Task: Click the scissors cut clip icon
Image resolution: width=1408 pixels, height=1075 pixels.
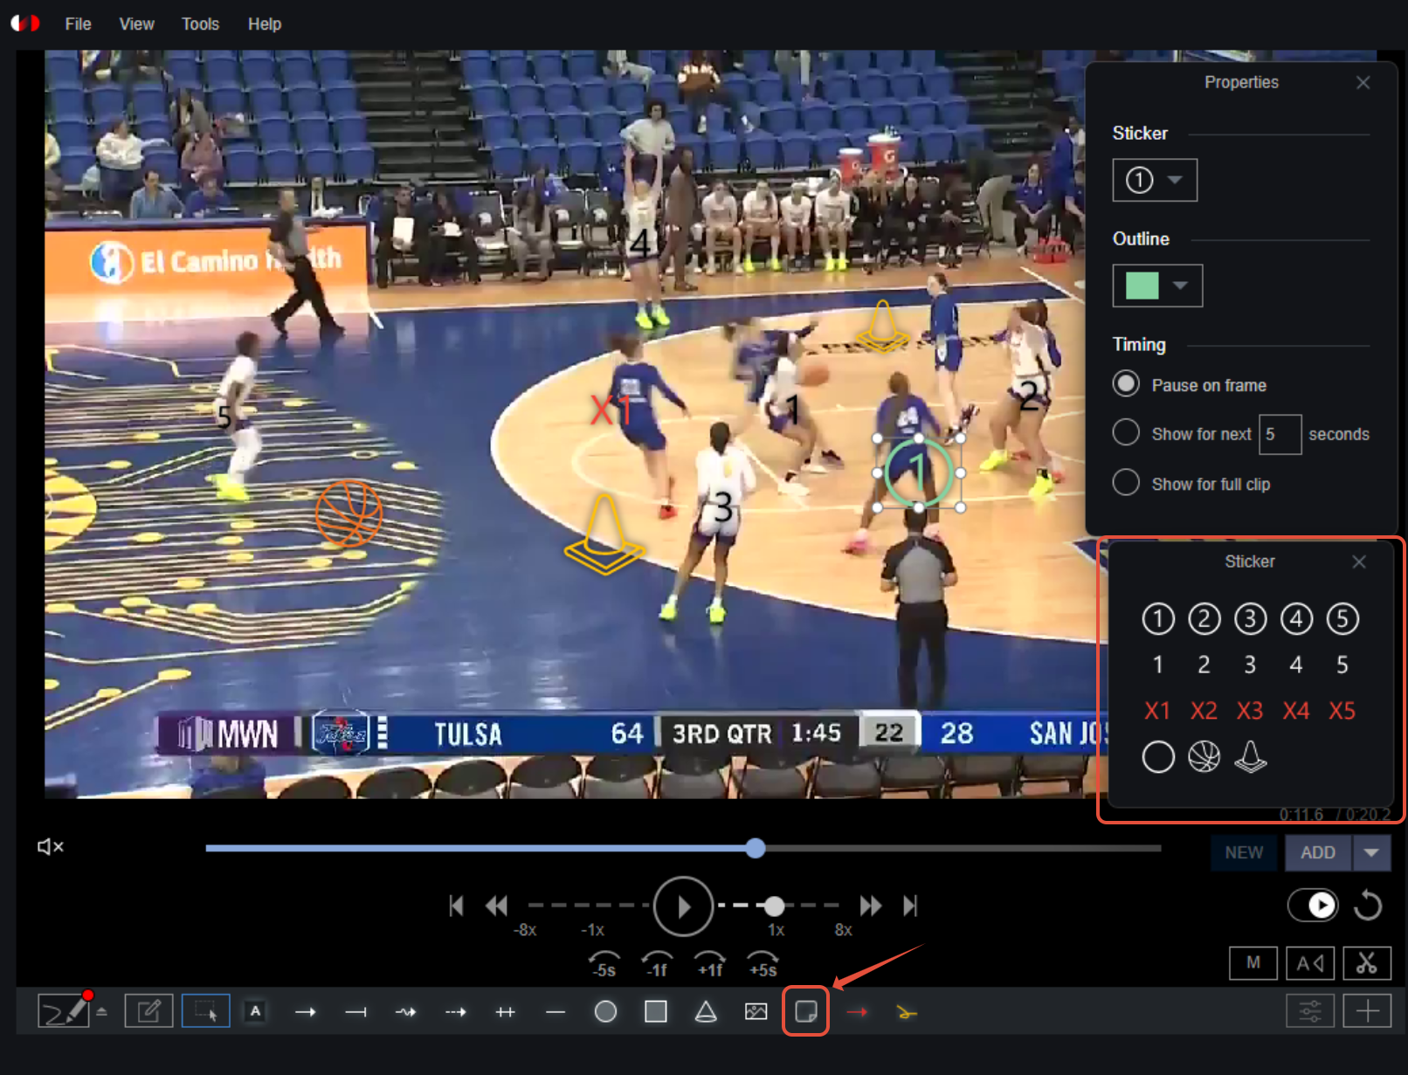Action: (x=1366, y=962)
